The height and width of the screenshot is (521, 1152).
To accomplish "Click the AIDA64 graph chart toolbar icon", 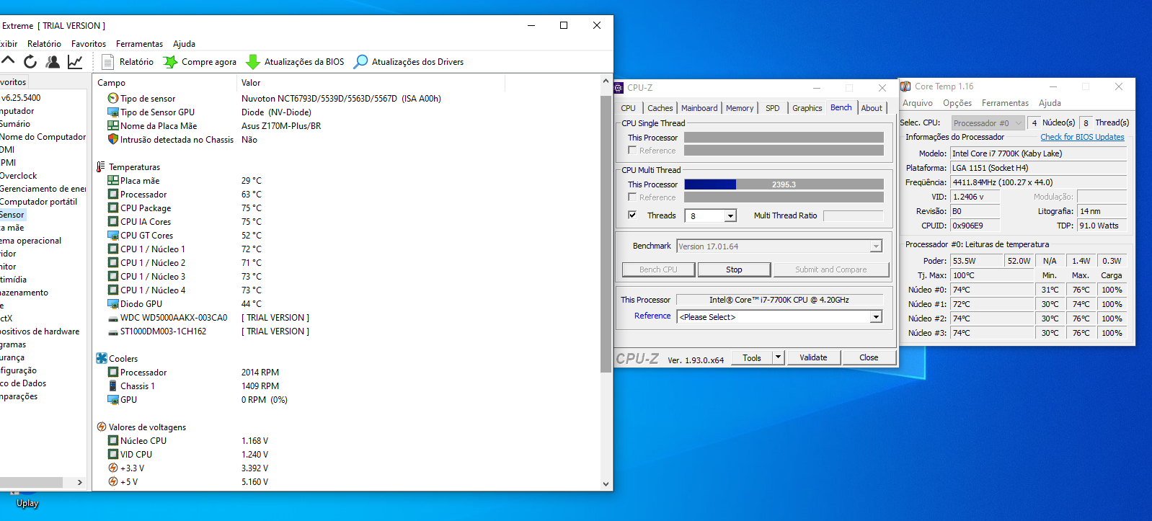I will (x=75, y=62).
